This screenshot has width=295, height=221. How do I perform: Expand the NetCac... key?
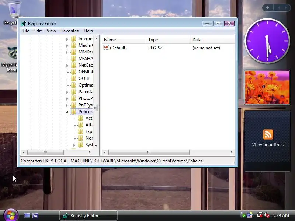pos(67,66)
